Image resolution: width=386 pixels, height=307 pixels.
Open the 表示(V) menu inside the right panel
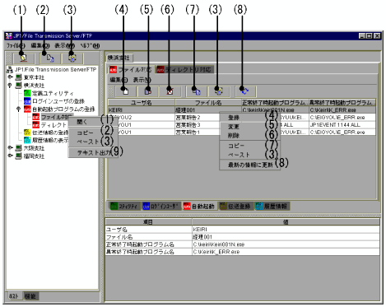pyautogui.click(x=142, y=80)
